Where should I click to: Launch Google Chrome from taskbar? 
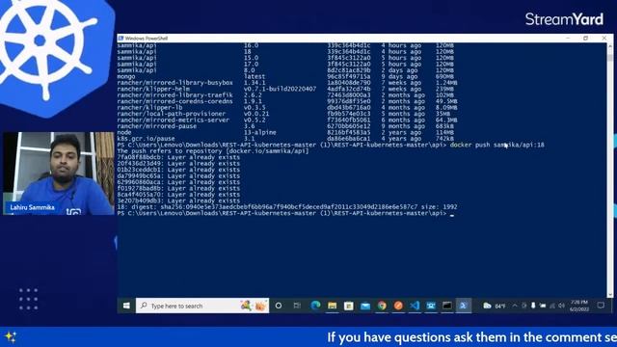pyautogui.click(x=382, y=306)
